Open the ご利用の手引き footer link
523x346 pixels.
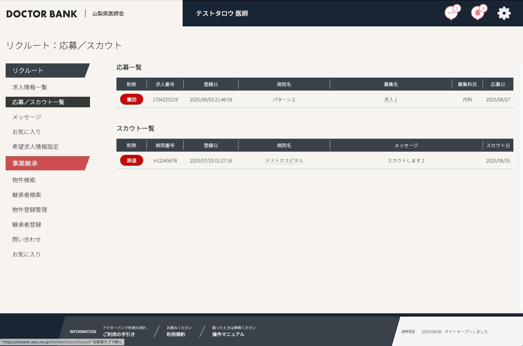(119, 334)
